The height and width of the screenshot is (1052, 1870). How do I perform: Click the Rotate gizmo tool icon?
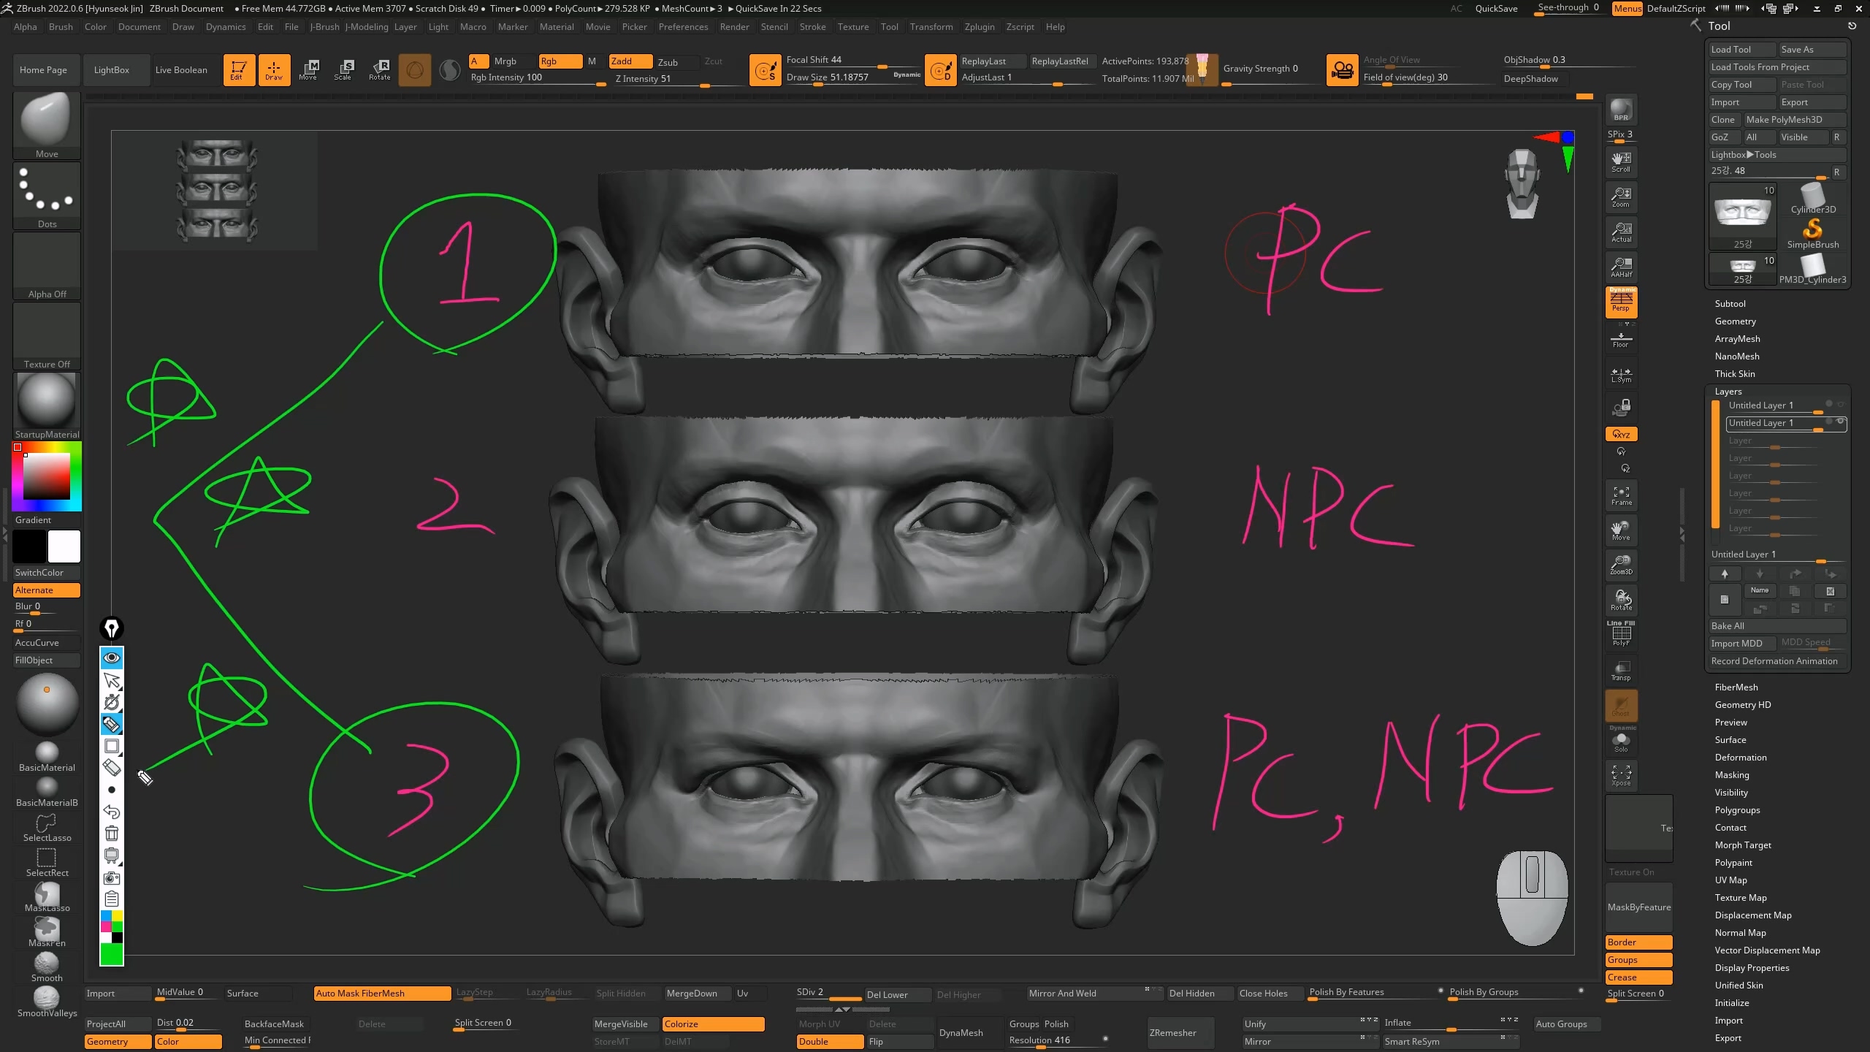380,69
